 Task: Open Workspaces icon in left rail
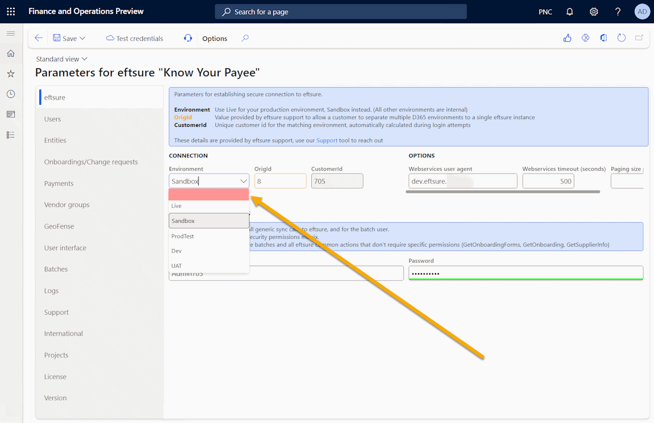tap(10, 114)
